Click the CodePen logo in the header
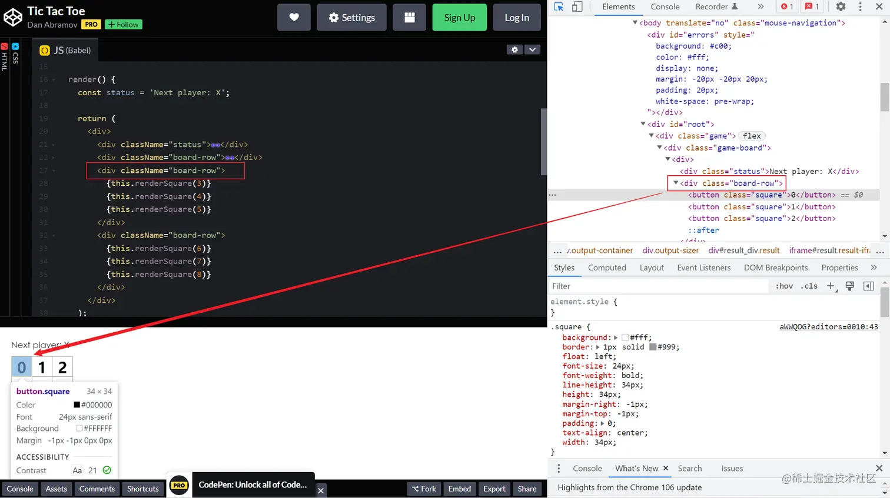This screenshot has height=498, width=890. (13, 17)
